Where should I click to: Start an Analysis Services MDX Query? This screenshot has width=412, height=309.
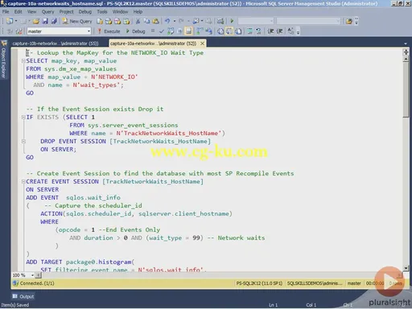click(x=109, y=21)
